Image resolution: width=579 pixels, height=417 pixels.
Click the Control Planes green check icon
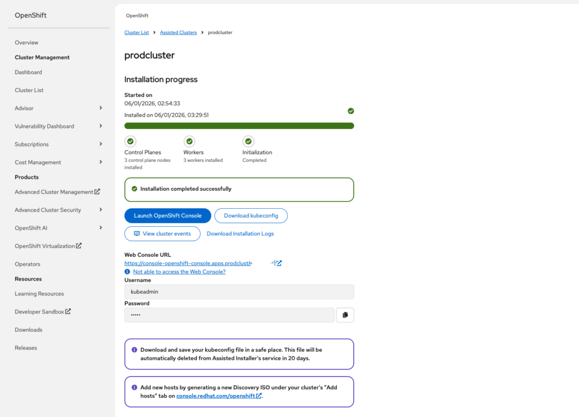click(x=130, y=141)
